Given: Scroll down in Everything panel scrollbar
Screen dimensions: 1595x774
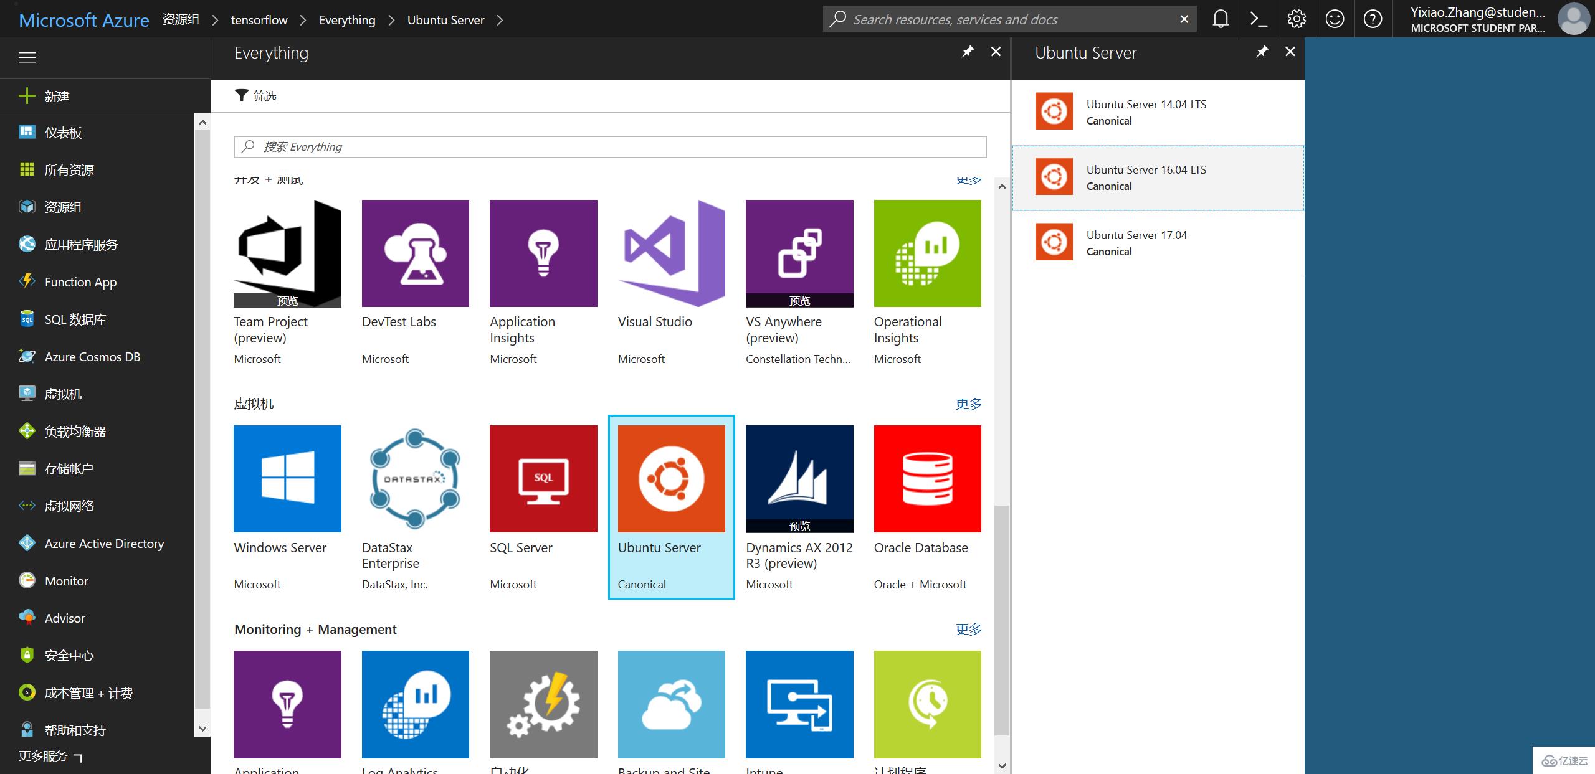Looking at the screenshot, I should click(x=1001, y=765).
